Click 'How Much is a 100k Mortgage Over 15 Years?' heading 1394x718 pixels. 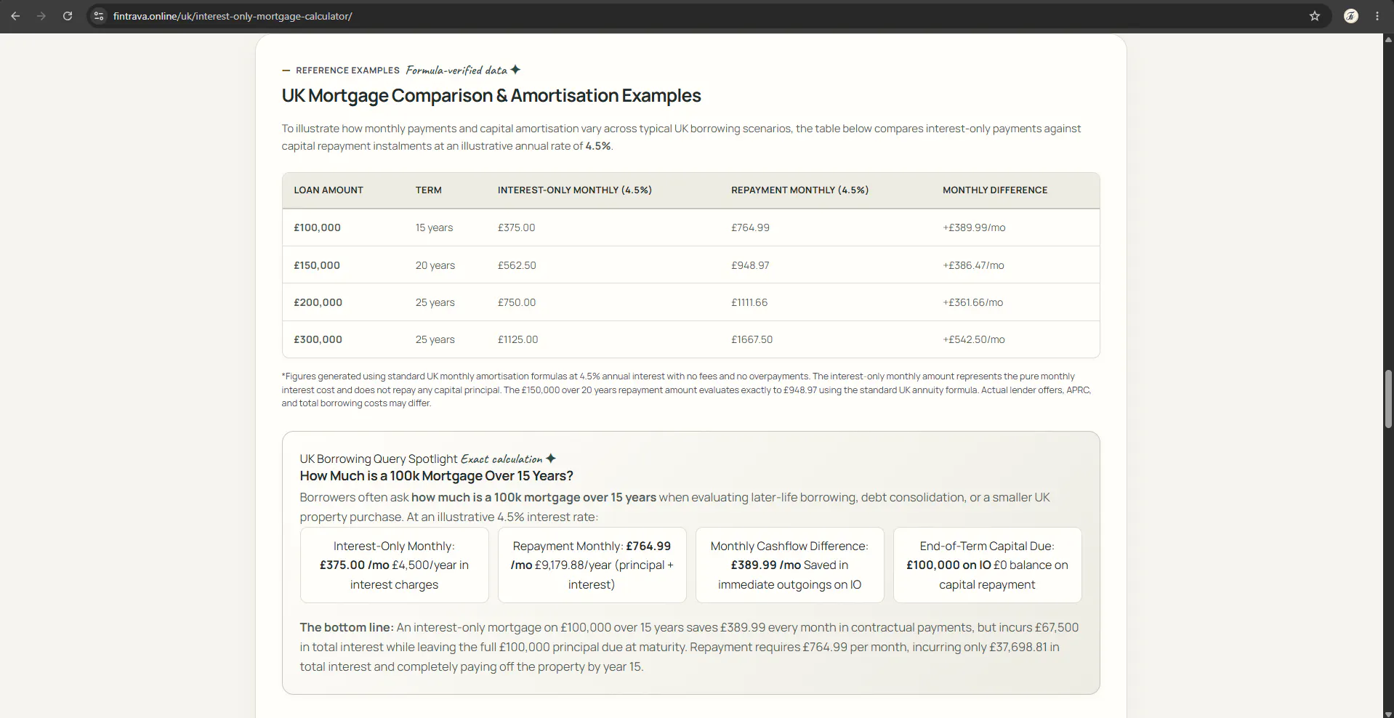click(x=436, y=476)
